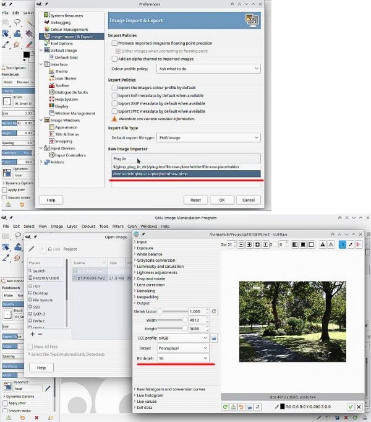The height and width of the screenshot is (422, 371).
Task: Click the outlined triangle warning icon
Action: 331,244
